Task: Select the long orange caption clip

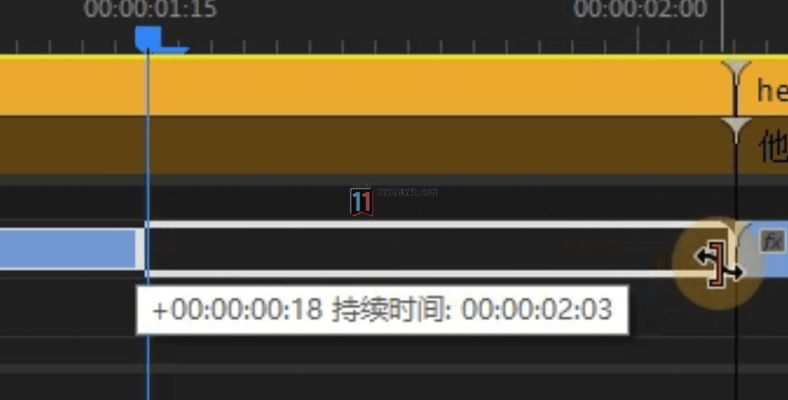Action: (367, 87)
